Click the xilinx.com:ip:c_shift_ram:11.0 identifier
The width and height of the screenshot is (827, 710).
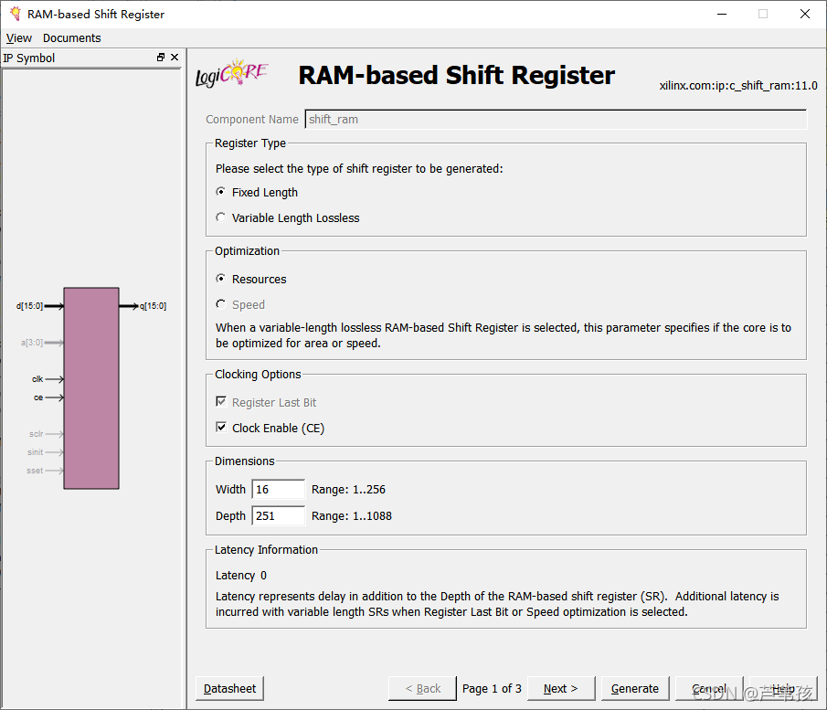(x=738, y=86)
